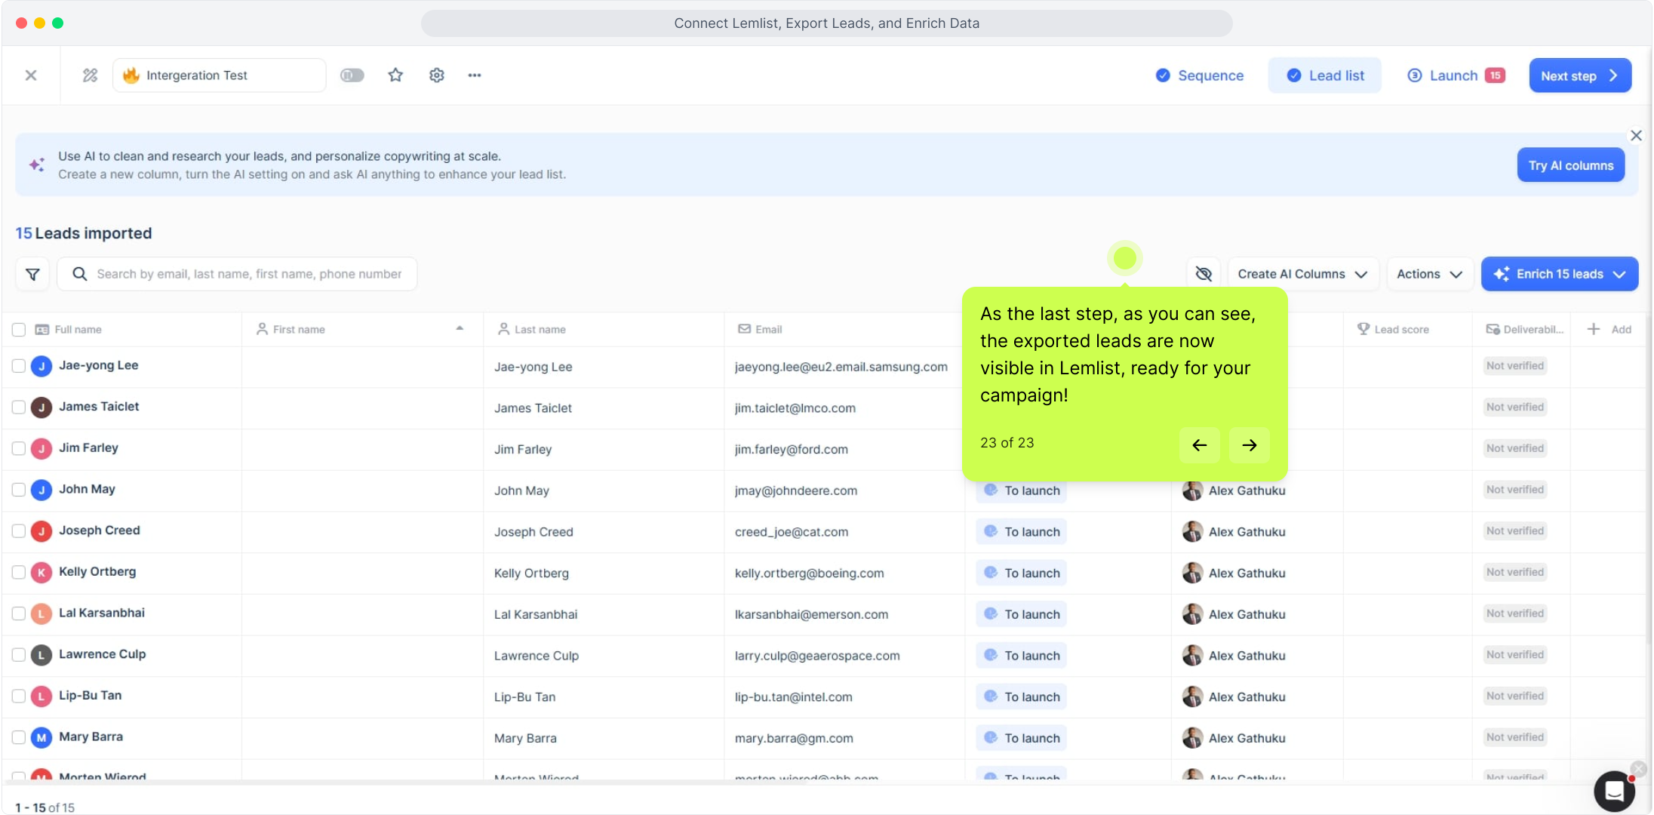
Task: Click To launch status for Lip-Bu Tan
Action: click(1022, 697)
